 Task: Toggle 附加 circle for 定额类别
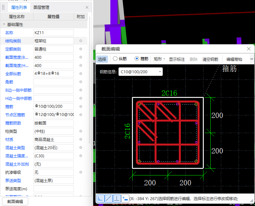pyautogui.click(x=81, y=49)
